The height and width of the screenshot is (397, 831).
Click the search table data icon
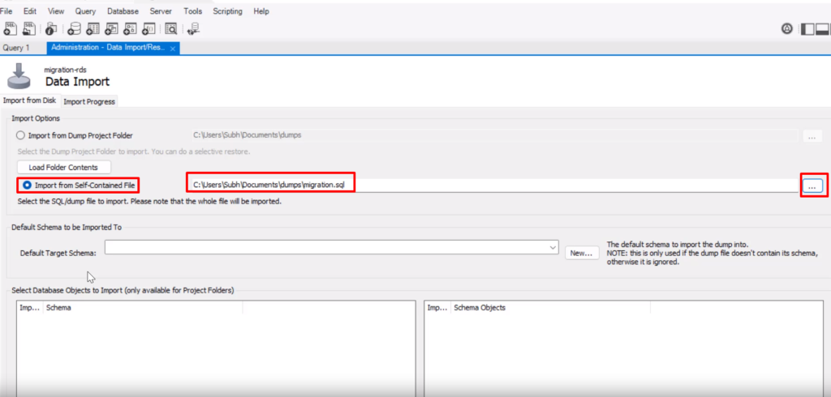[171, 28]
